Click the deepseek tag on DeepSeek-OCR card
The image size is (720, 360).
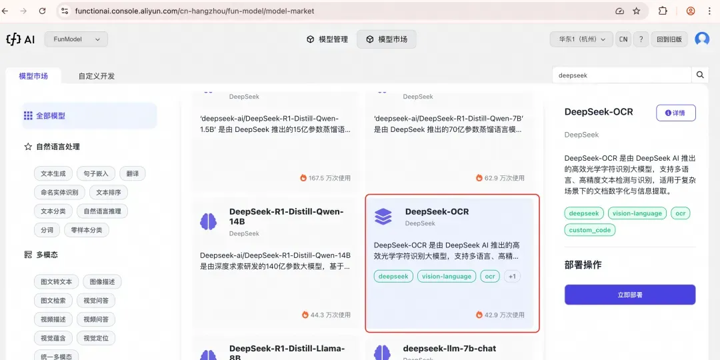click(x=393, y=277)
